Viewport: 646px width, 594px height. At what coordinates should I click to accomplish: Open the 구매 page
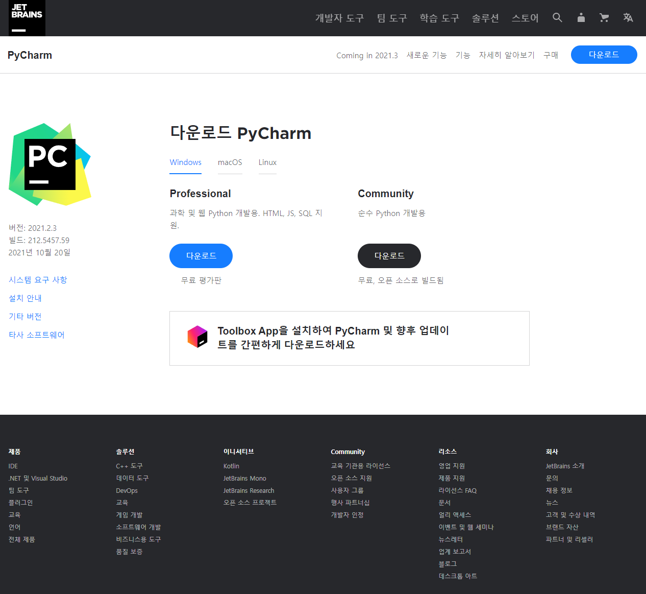(x=551, y=55)
